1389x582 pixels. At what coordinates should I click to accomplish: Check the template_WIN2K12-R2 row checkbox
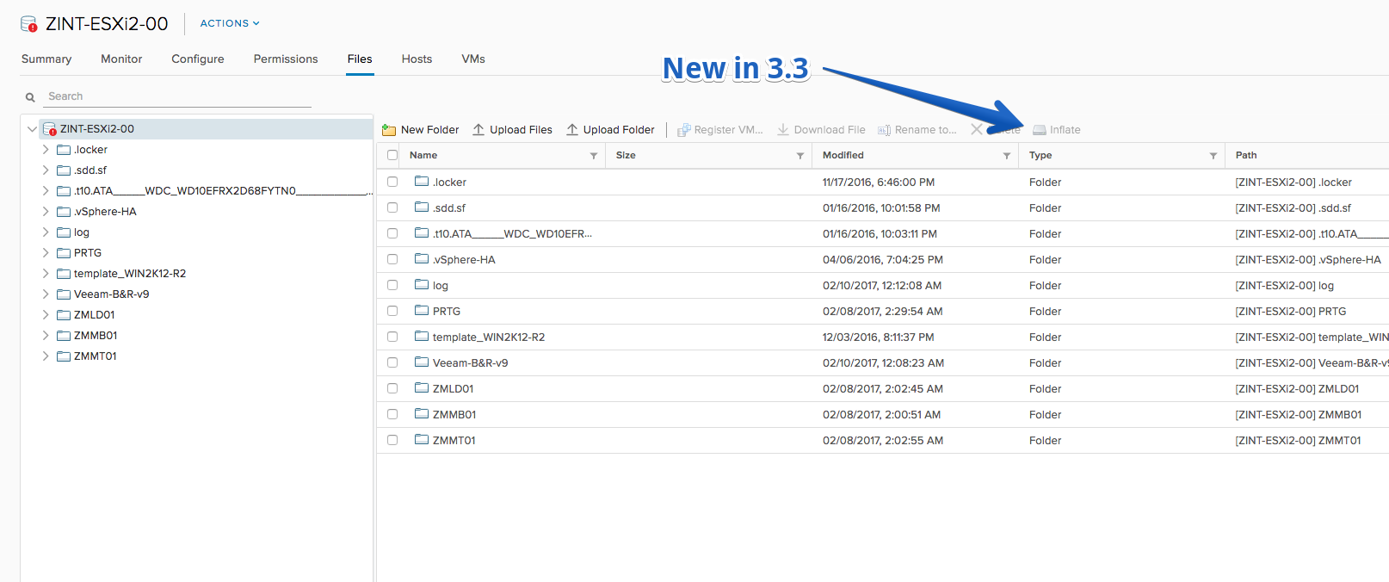pyautogui.click(x=392, y=337)
